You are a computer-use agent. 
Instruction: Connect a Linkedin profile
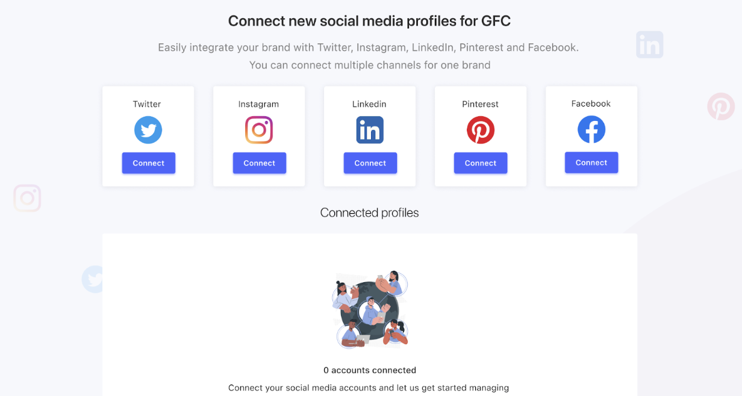370,163
